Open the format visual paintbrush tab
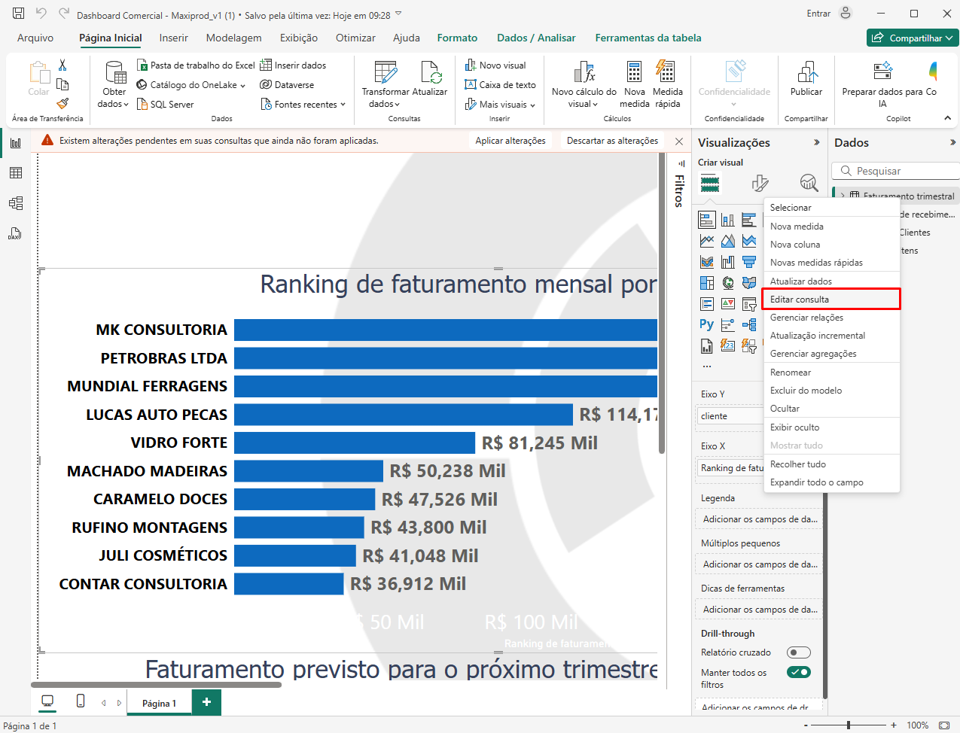960x733 pixels. [760, 183]
